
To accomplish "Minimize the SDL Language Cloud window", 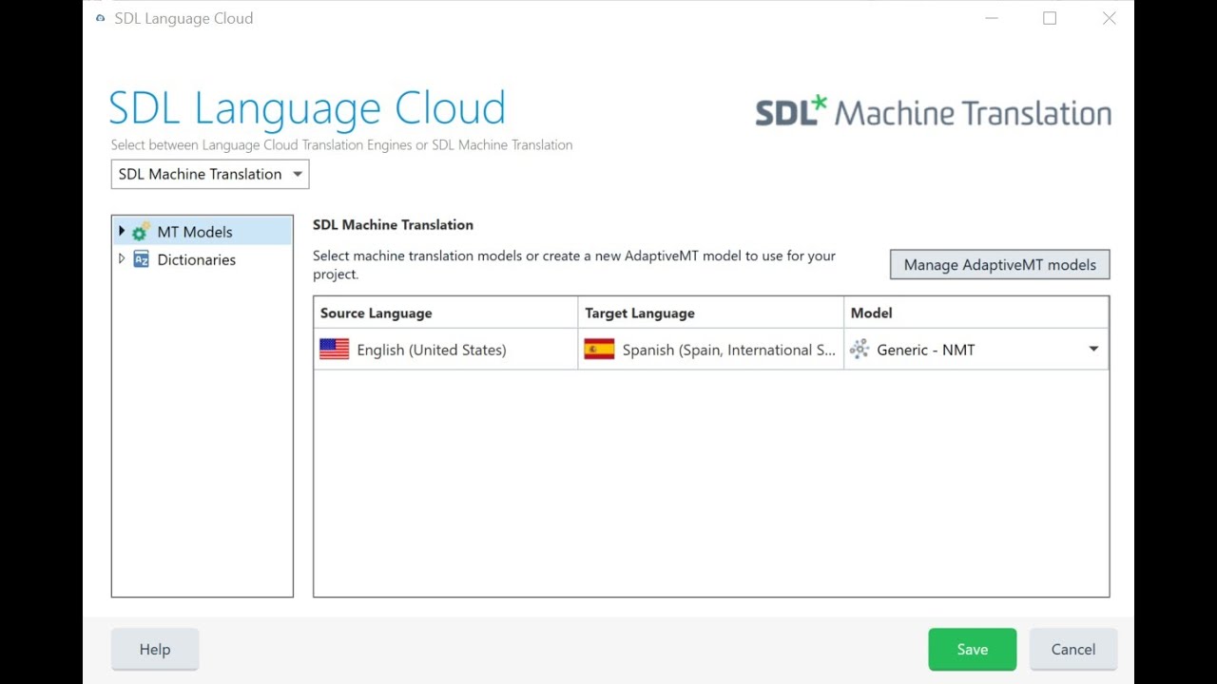I will coord(992,18).
